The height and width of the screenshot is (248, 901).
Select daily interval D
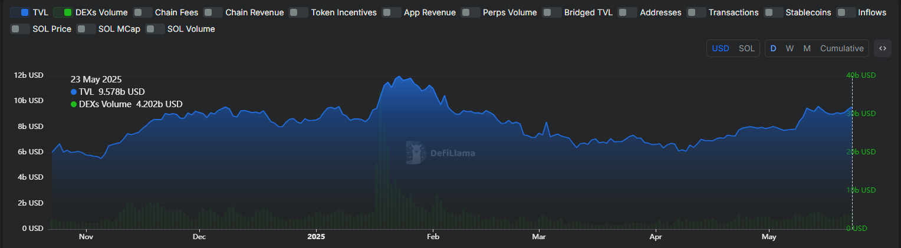point(773,48)
